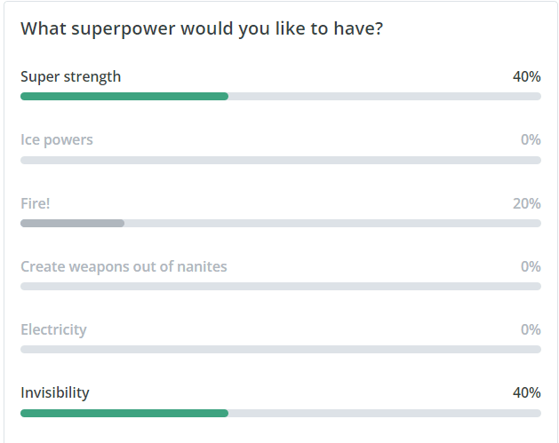
Task: Click the 0% value beside Ice powers
Action: [x=531, y=139]
